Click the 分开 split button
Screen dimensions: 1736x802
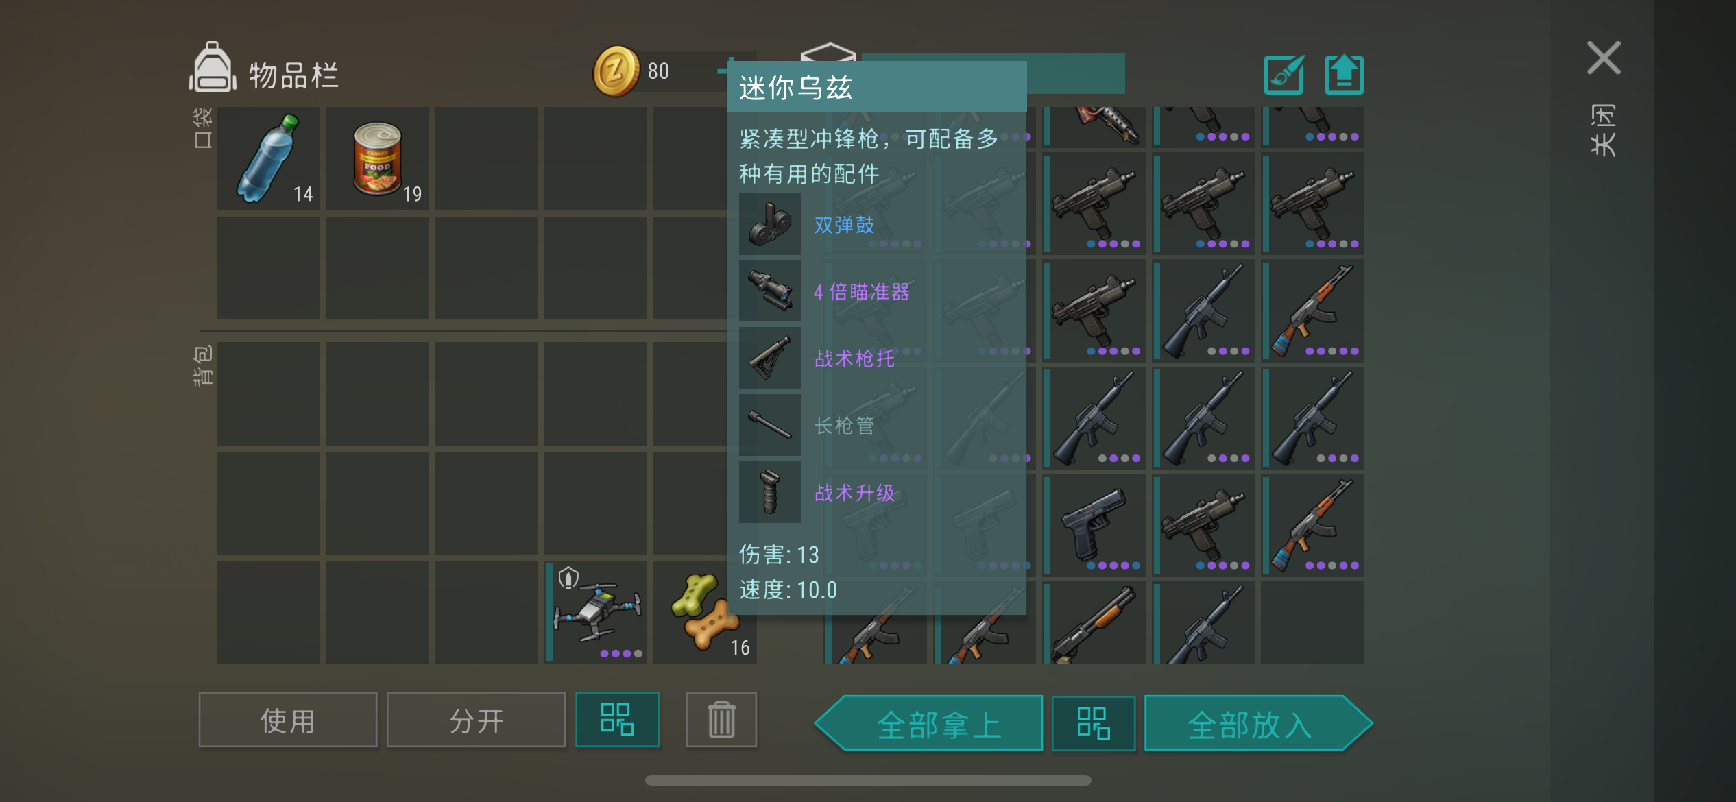477,720
